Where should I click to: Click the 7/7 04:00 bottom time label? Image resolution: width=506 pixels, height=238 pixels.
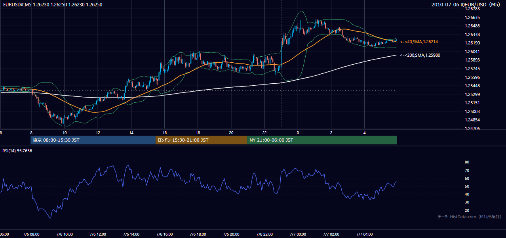[364, 234]
